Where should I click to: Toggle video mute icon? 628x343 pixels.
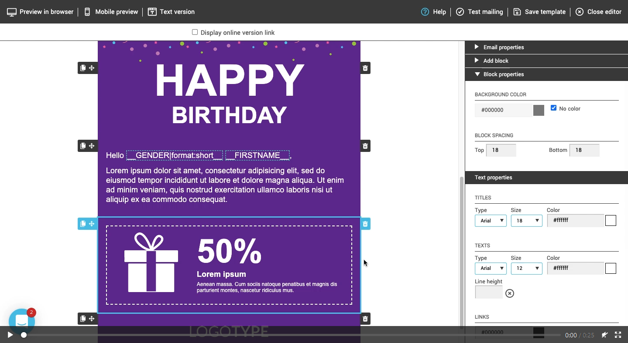tap(604, 335)
